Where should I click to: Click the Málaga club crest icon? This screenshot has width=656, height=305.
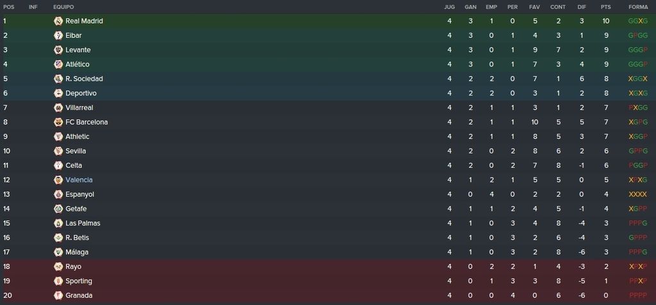click(x=58, y=252)
